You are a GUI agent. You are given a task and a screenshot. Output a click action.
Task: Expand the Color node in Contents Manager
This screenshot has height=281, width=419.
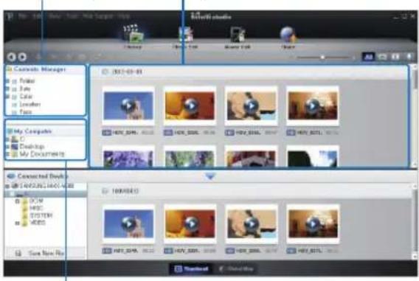[x=8, y=97]
